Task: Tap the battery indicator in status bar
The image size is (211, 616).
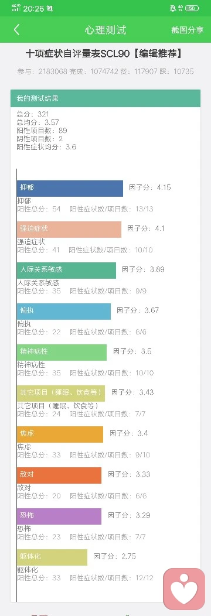Action: (192, 8)
